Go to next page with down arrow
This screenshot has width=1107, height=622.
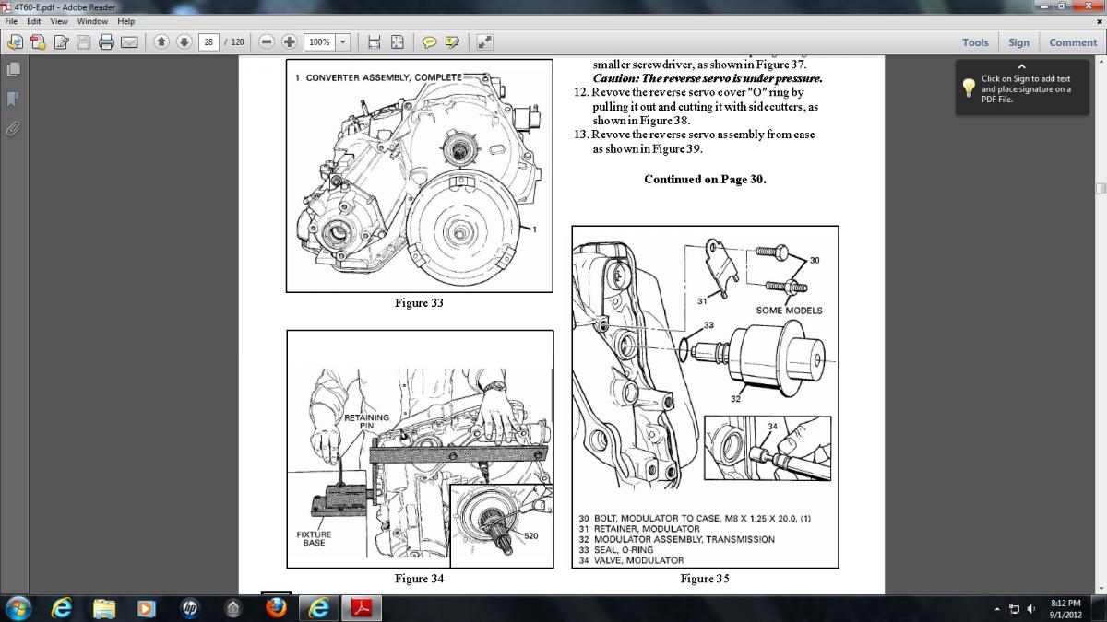pyautogui.click(x=184, y=42)
